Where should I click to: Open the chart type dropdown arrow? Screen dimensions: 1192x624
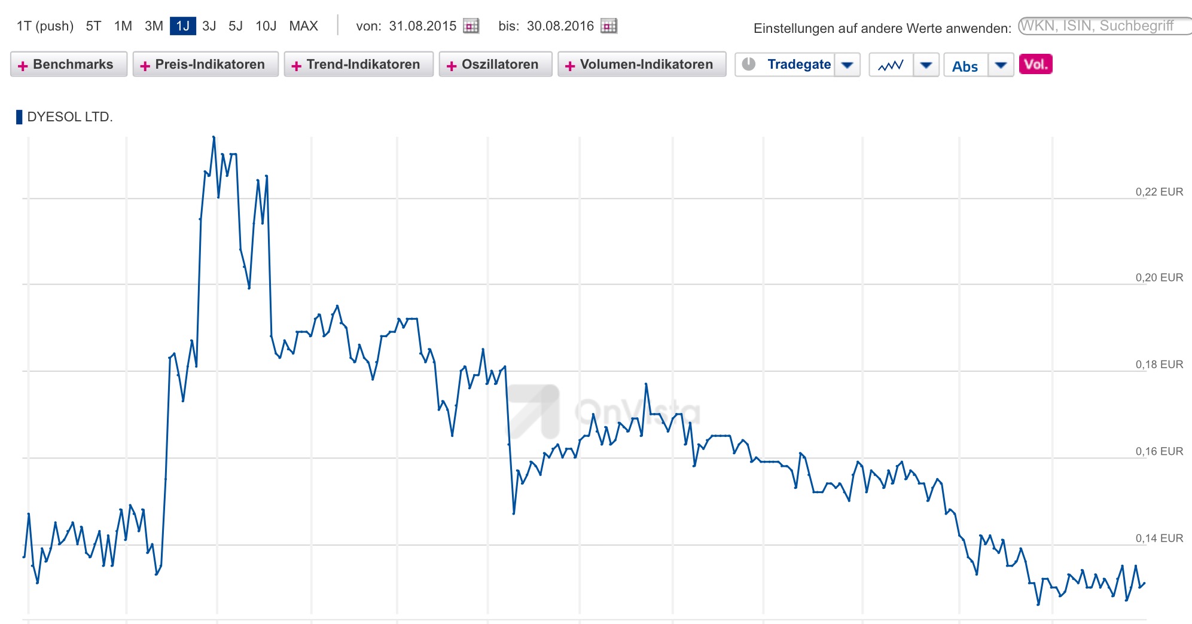point(926,65)
